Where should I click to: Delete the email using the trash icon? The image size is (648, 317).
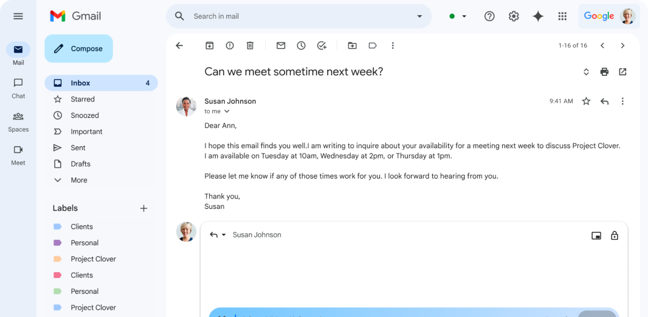pos(250,46)
